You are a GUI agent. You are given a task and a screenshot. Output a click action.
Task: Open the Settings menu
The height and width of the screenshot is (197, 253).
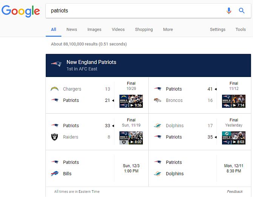[218, 29]
